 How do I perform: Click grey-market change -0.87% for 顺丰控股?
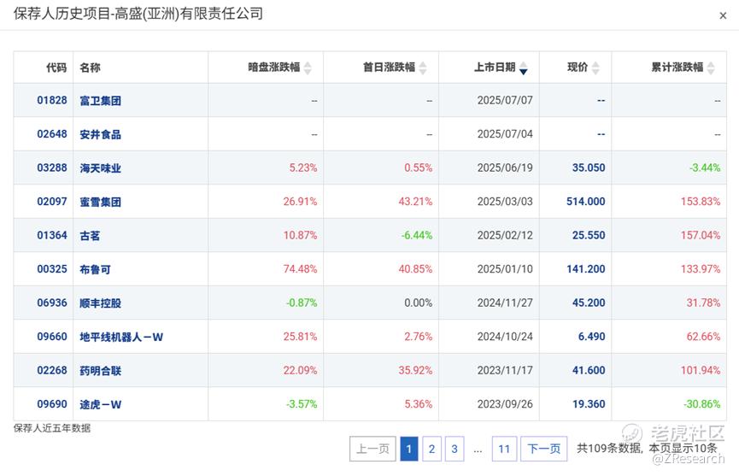302,303
